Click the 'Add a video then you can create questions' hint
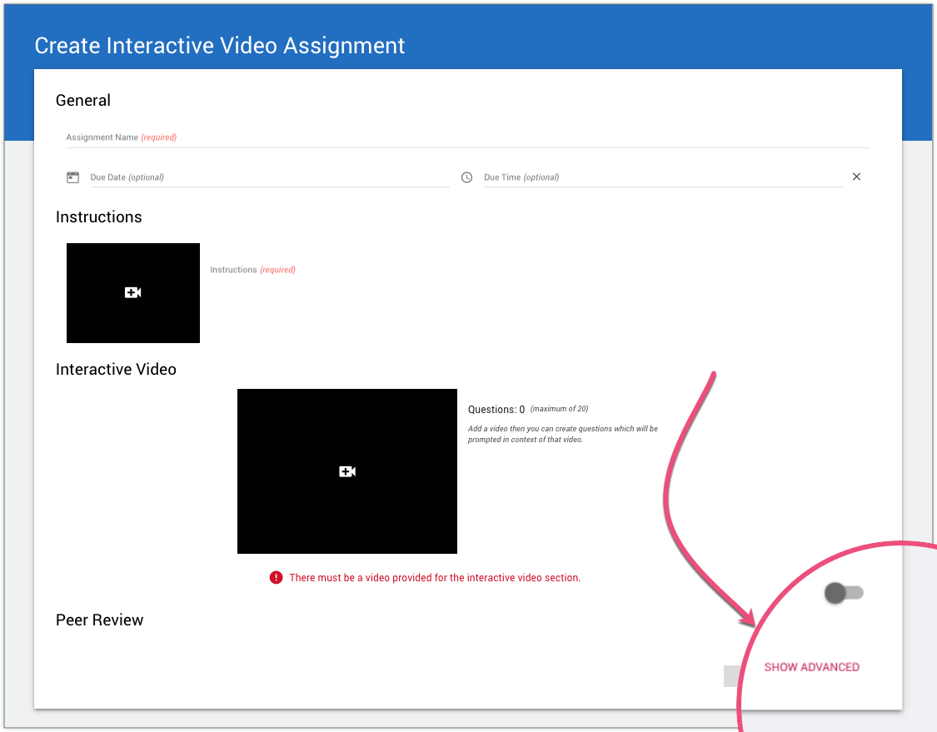 [563, 434]
